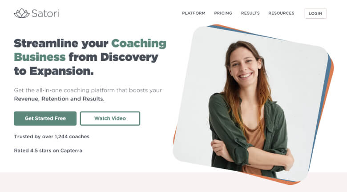The image size is (347, 192).
Task: Open the Resources navigation item
Action: (x=281, y=13)
